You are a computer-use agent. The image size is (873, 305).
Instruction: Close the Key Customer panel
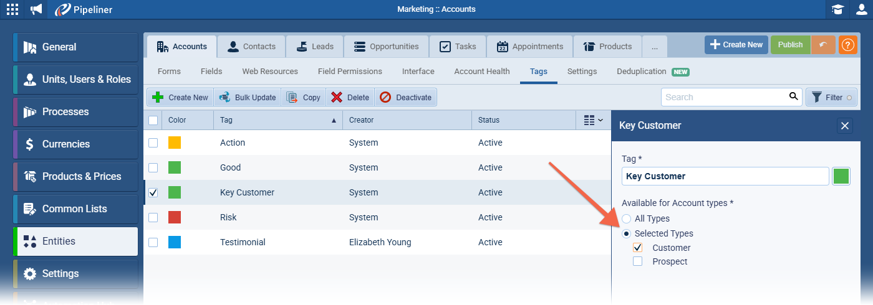coord(845,126)
